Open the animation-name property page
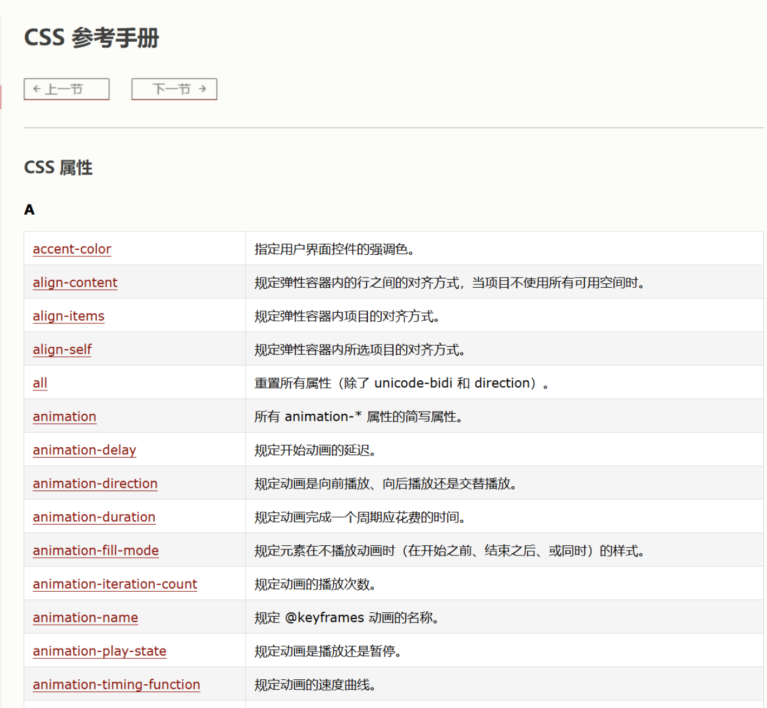Viewport: 767px width, 708px height. (x=84, y=618)
